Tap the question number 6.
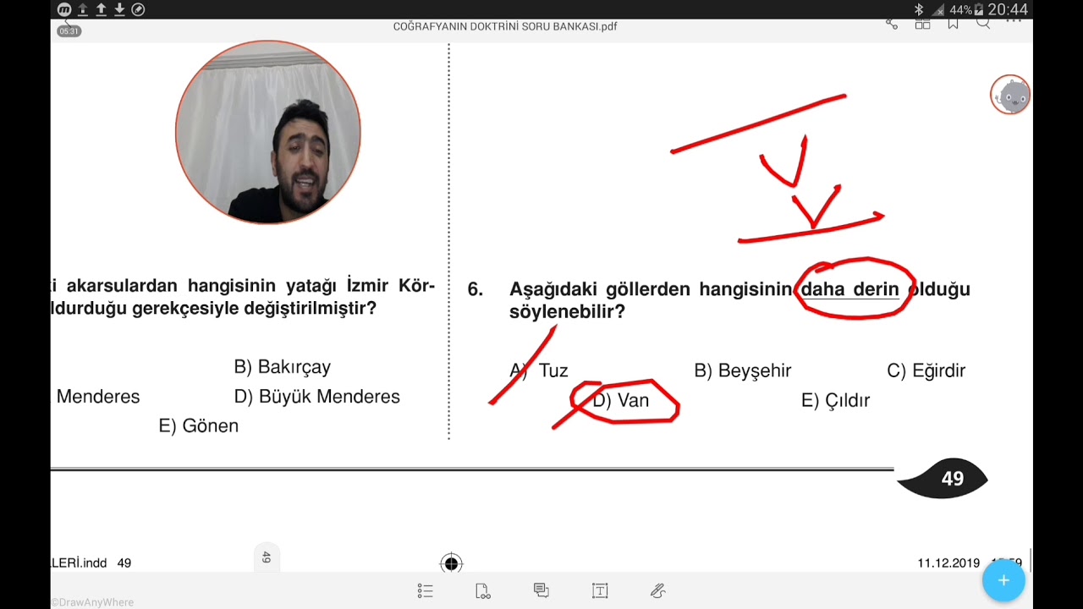Image resolution: width=1083 pixels, height=609 pixels. pos(476,289)
